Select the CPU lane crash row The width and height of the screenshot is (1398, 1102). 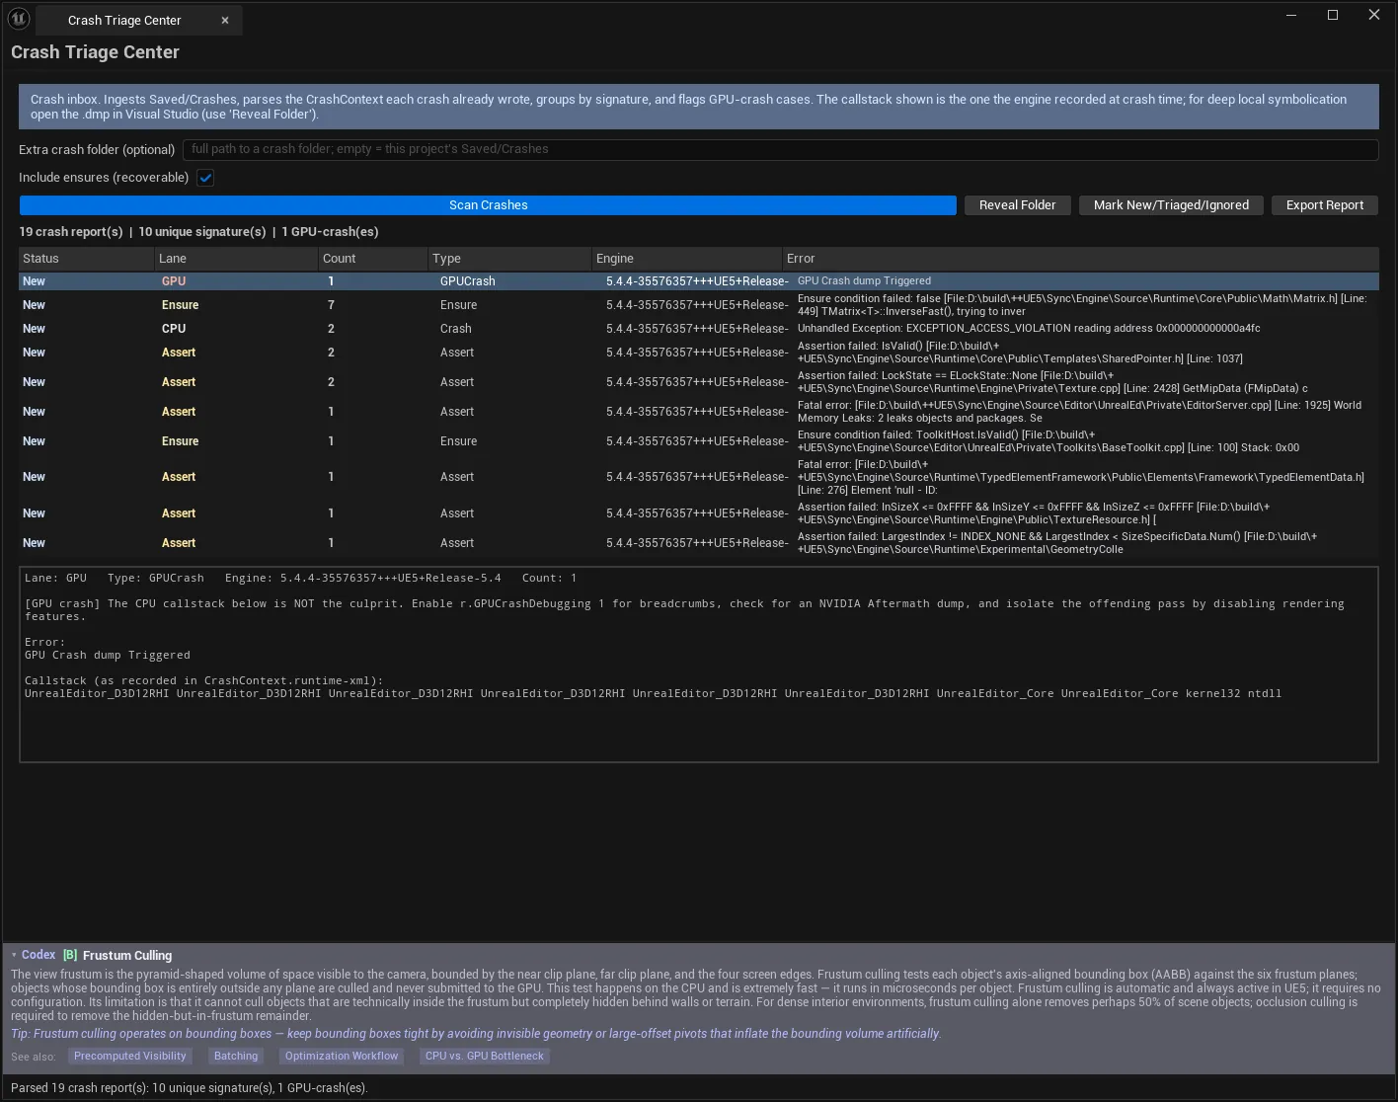point(699,329)
